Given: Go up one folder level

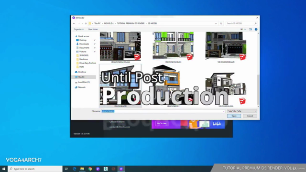Looking at the screenshot, I should pyautogui.click(x=86, y=23).
